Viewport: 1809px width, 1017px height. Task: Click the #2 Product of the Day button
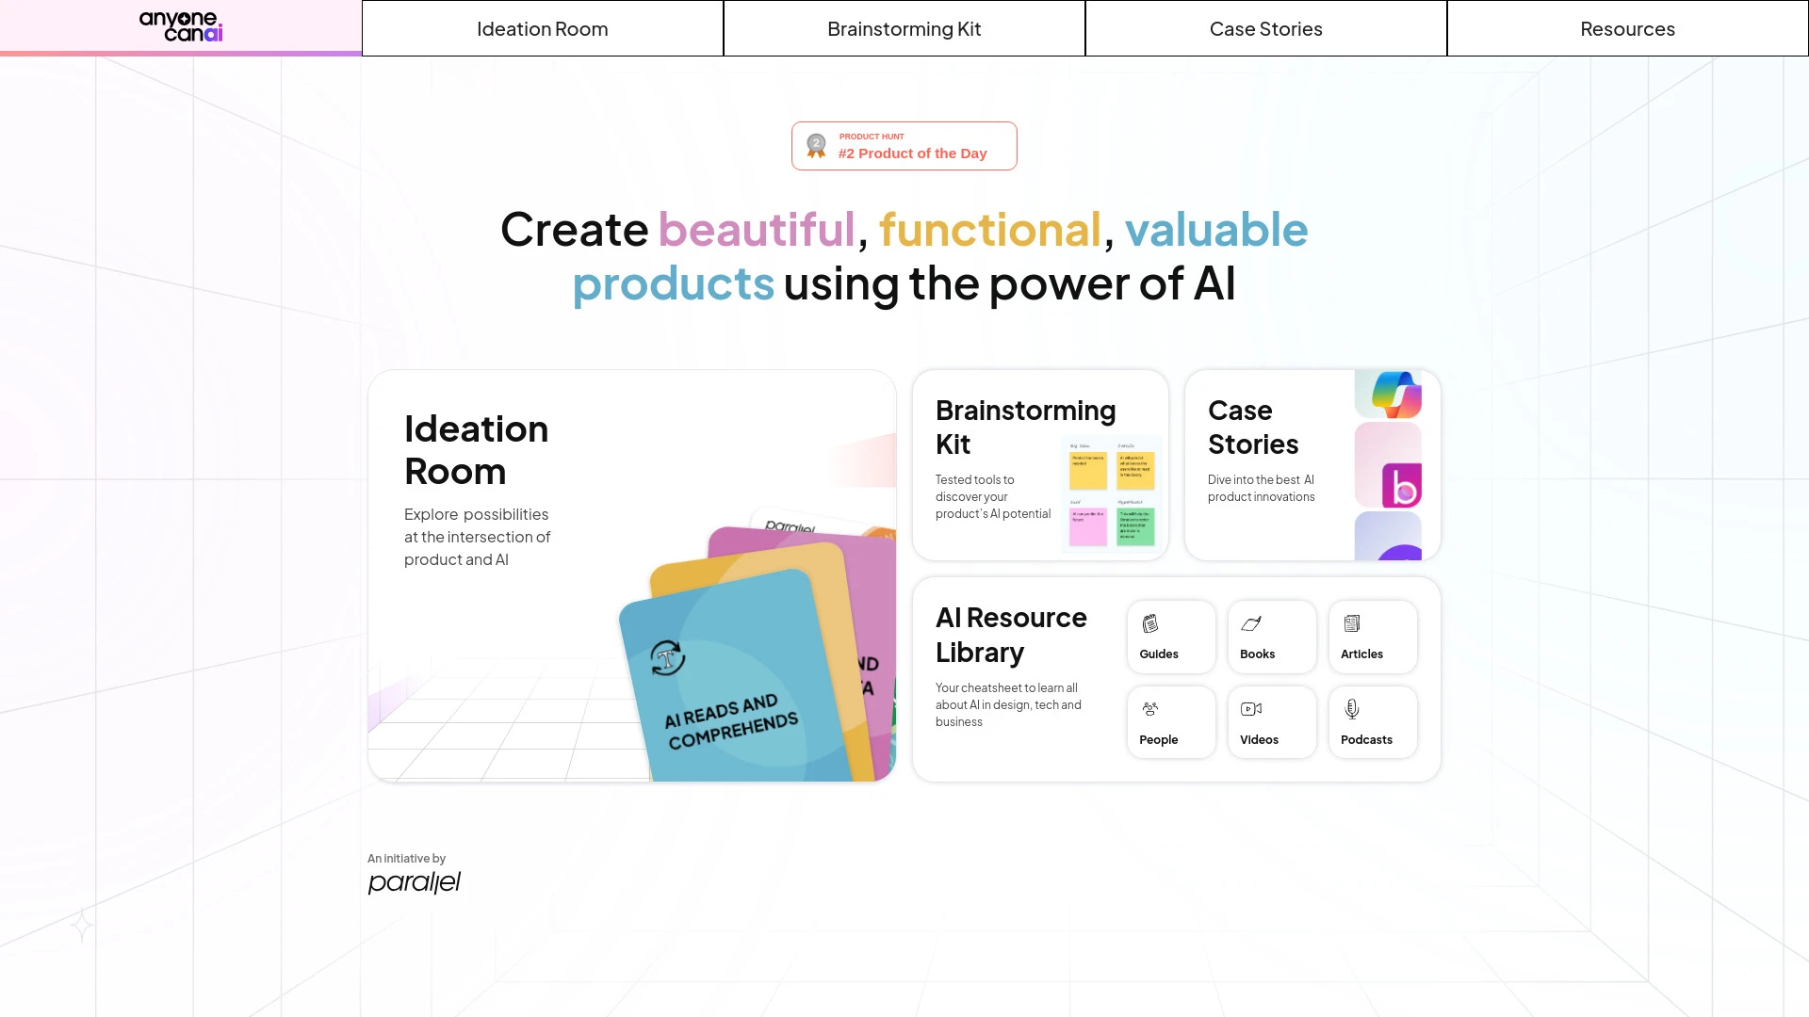tap(904, 145)
